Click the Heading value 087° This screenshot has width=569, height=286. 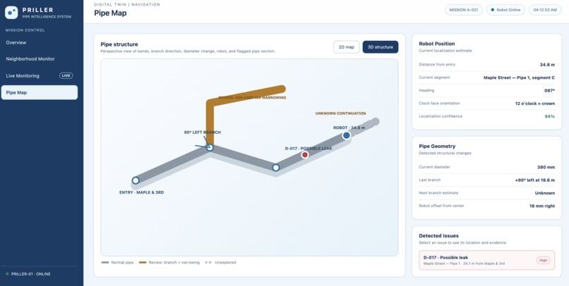pyautogui.click(x=549, y=90)
